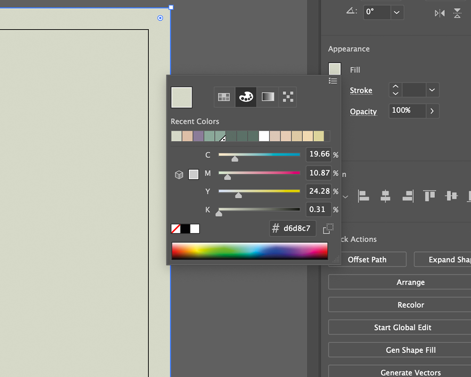
Task: Click the rotation angle icon
Action: click(x=351, y=11)
